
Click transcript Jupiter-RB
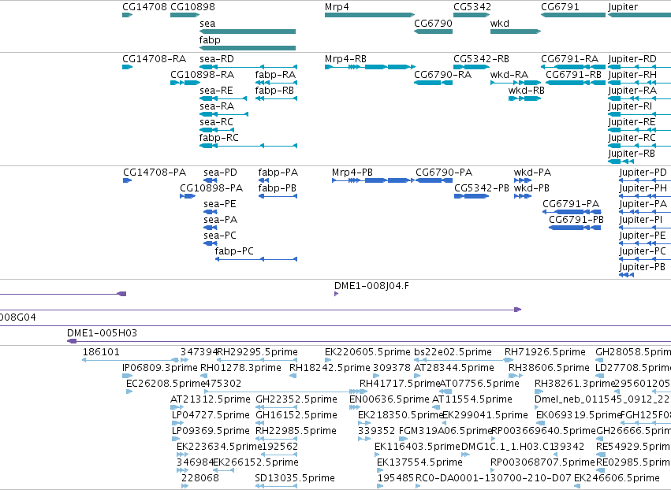point(621,161)
